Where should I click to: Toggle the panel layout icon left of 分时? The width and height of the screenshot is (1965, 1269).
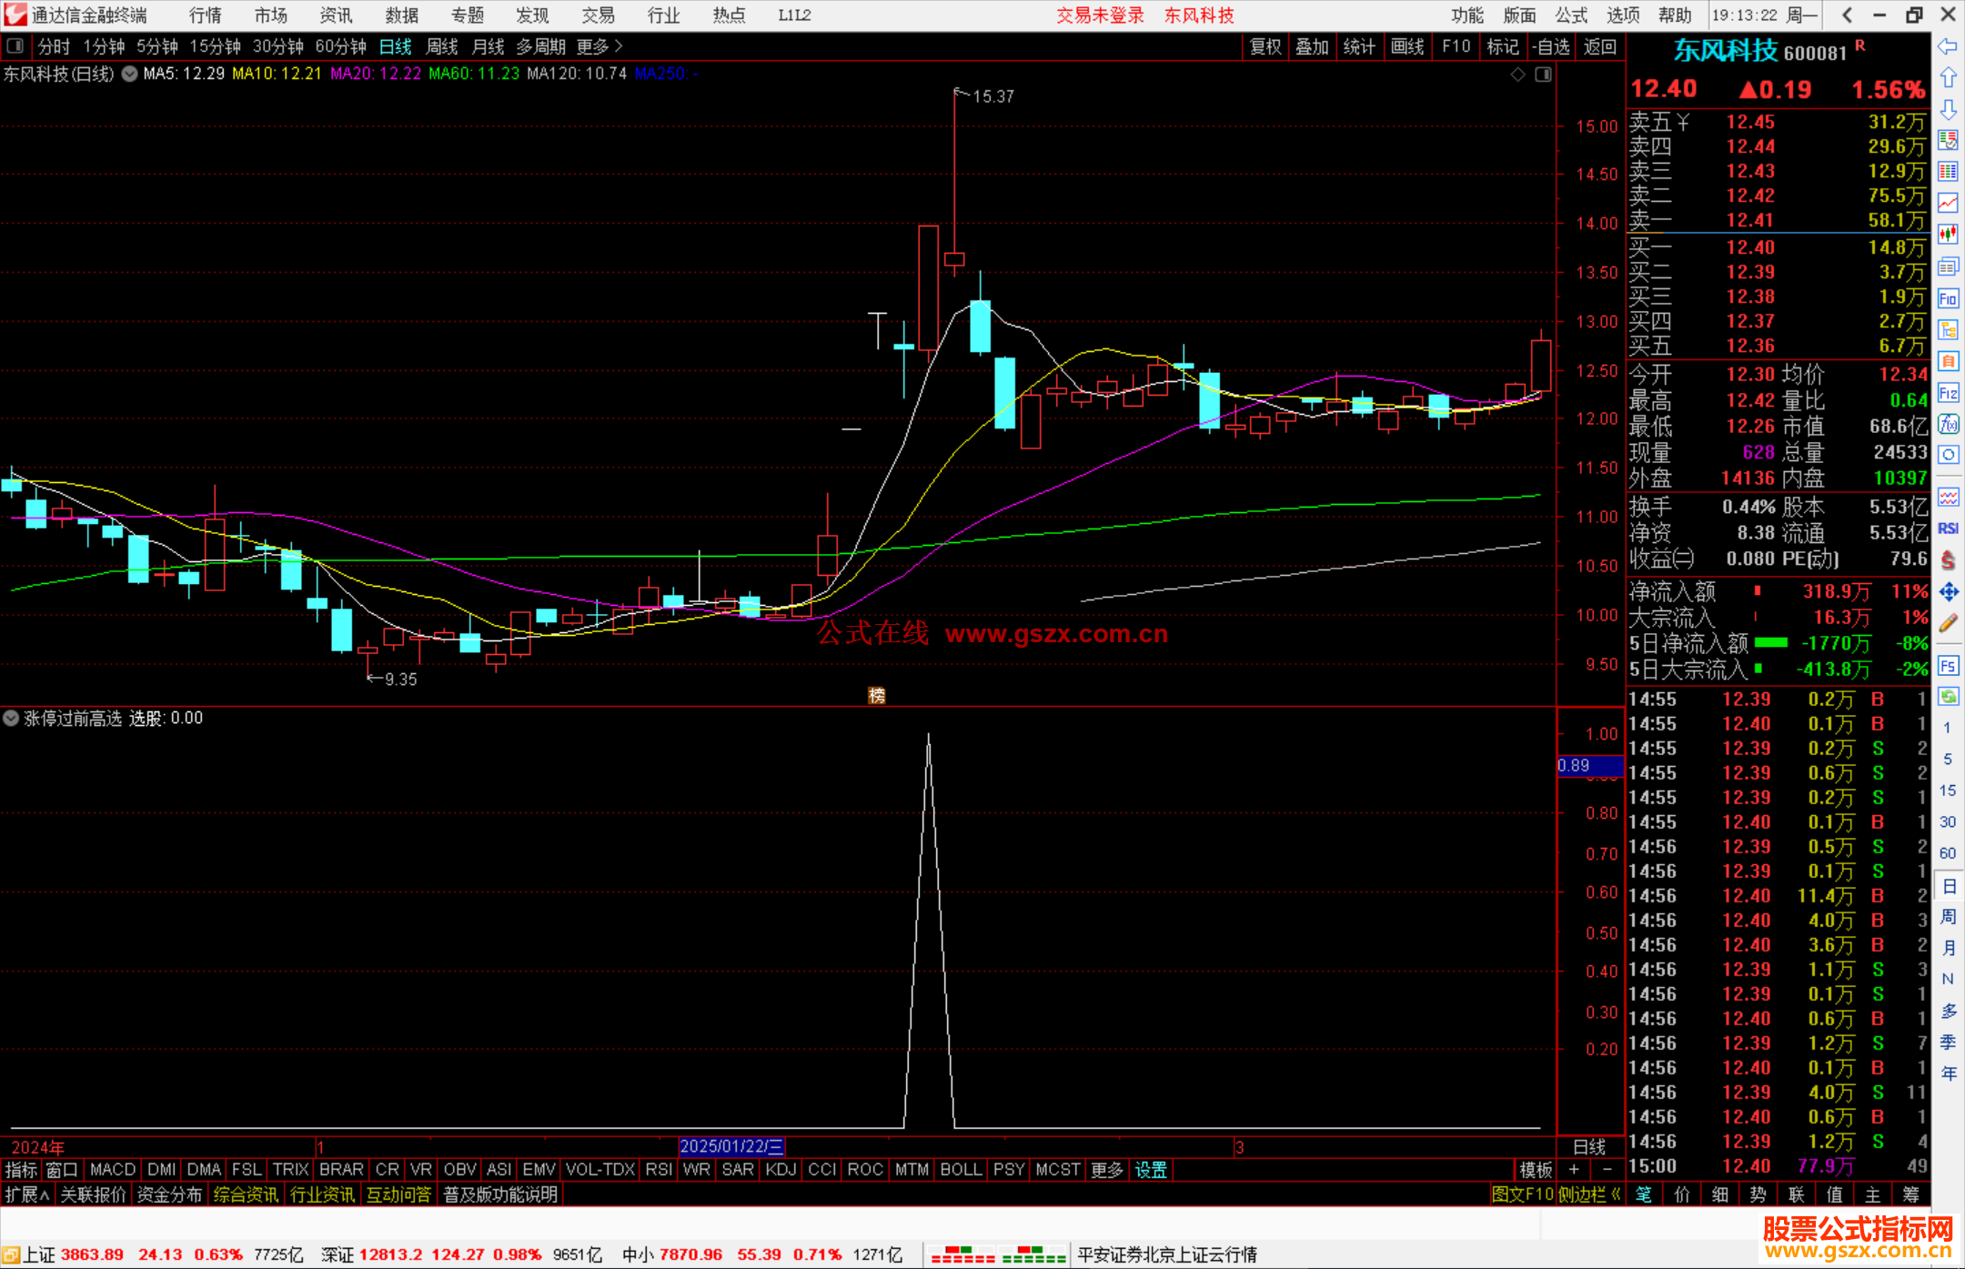(x=15, y=46)
